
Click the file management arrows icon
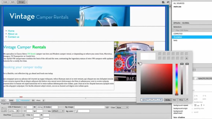168,2
